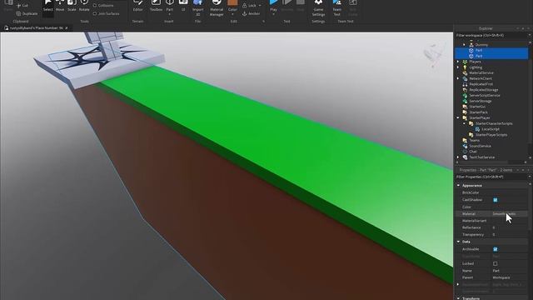Select StarterPack in Explorer

(x=478, y=112)
